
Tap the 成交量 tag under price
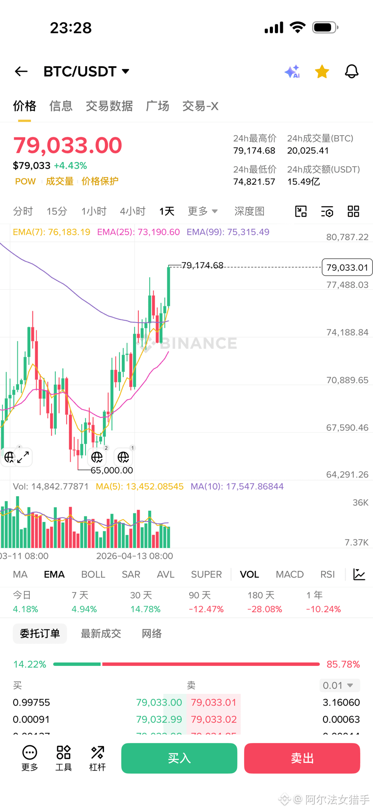point(59,181)
